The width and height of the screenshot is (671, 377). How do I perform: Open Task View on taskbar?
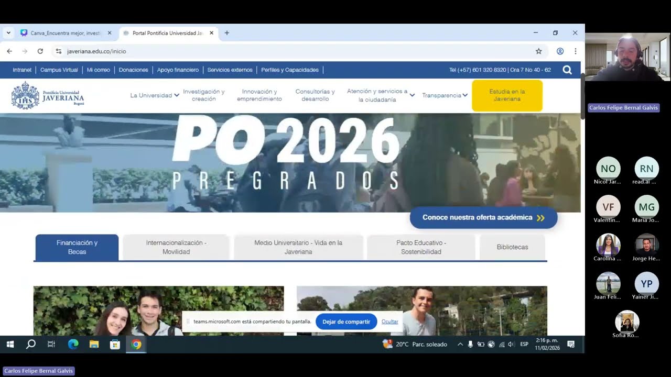coord(51,345)
